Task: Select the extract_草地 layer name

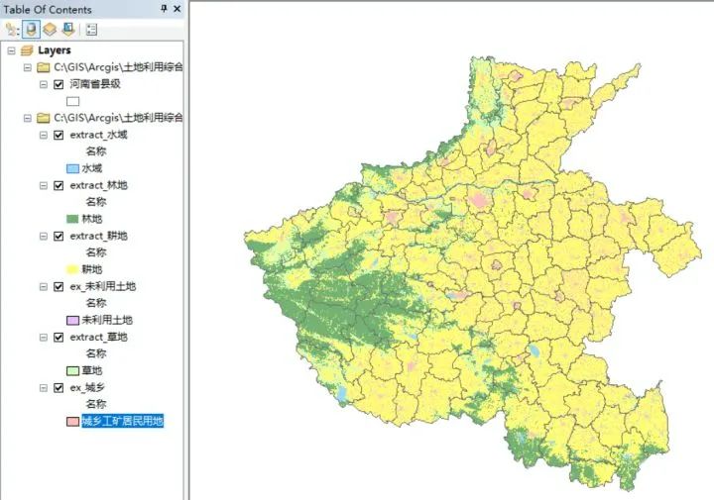Action: pos(98,338)
